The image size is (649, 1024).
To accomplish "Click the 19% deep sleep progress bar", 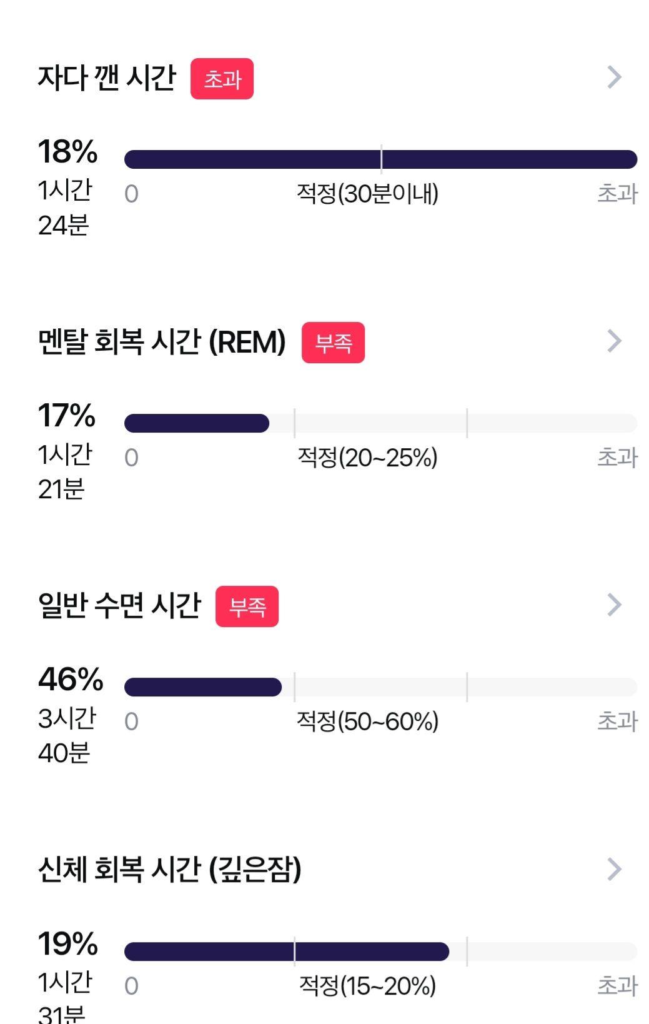I will pos(380,951).
